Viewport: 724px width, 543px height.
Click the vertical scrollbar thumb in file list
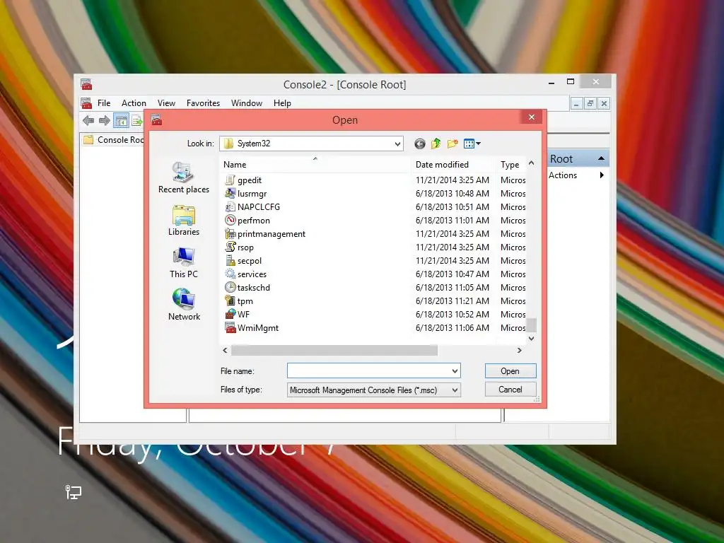pyautogui.click(x=532, y=325)
